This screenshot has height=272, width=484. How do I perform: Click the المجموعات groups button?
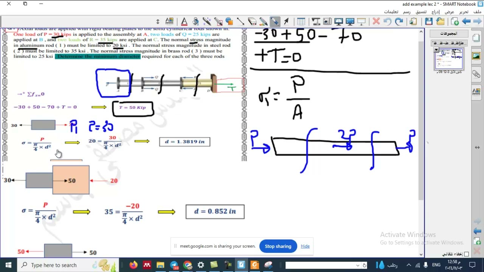point(448,34)
